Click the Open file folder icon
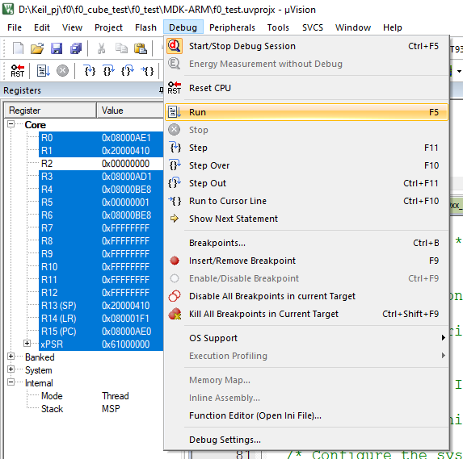The height and width of the screenshot is (459, 463). pyautogui.click(x=37, y=48)
